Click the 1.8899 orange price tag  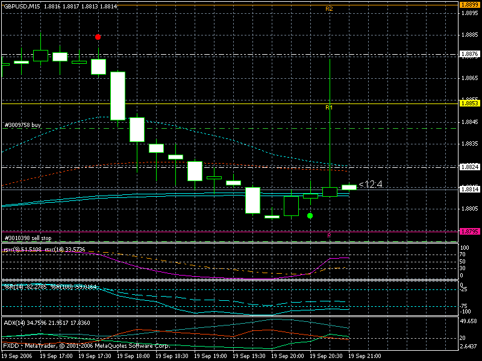point(469,4)
